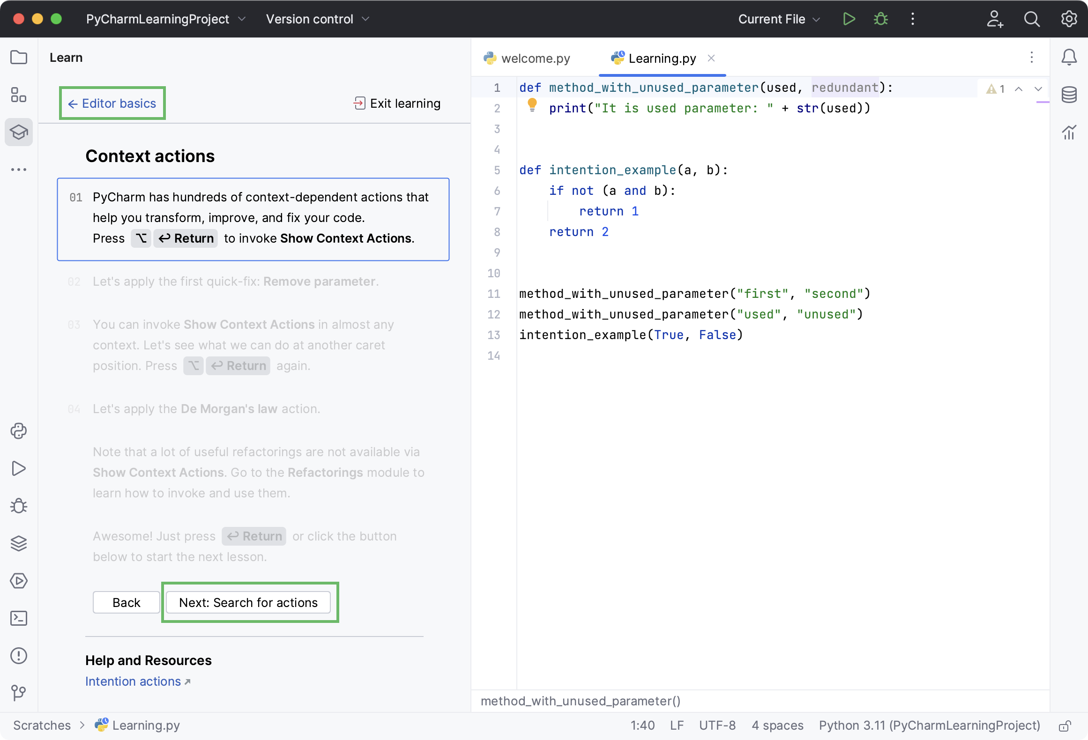Click the Run button in toolbar

pyautogui.click(x=849, y=19)
